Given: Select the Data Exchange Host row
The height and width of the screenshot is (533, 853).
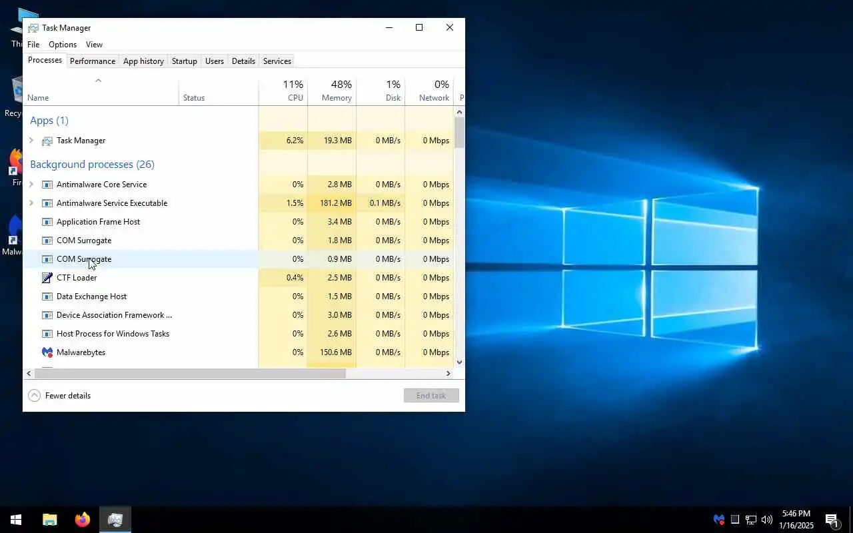Looking at the screenshot, I should (239, 296).
